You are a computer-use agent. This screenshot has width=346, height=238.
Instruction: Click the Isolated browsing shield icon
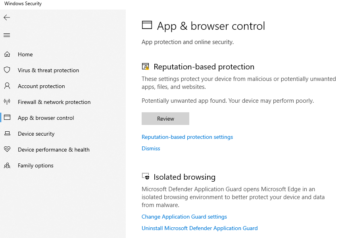[x=146, y=177]
